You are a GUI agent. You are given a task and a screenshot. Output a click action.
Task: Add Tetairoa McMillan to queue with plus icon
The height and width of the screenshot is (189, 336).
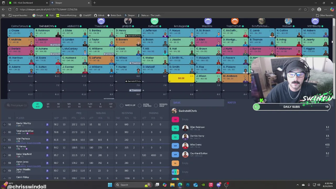[4, 132]
